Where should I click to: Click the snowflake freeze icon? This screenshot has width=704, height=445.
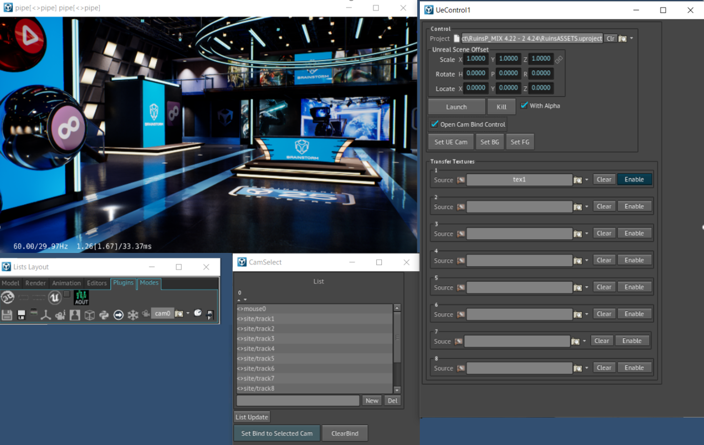point(133,315)
